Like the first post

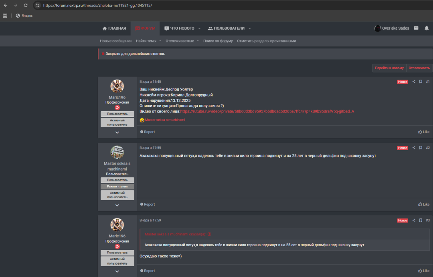coord(423,131)
